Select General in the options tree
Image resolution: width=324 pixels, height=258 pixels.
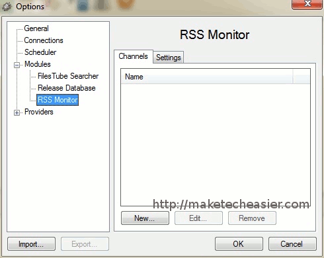[x=36, y=28]
